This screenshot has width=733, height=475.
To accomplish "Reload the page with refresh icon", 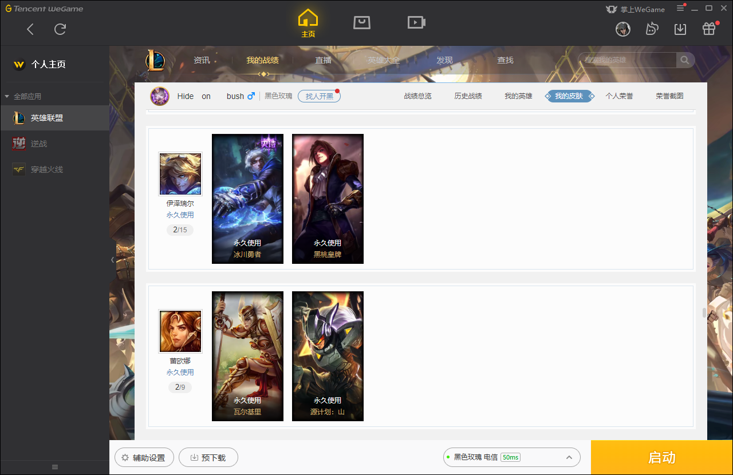I will (60, 29).
